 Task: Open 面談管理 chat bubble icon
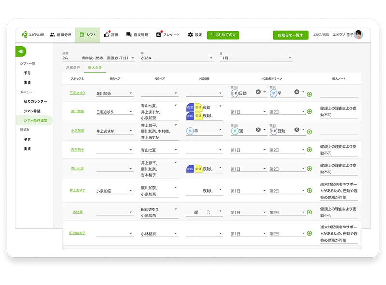click(x=129, y=35)
